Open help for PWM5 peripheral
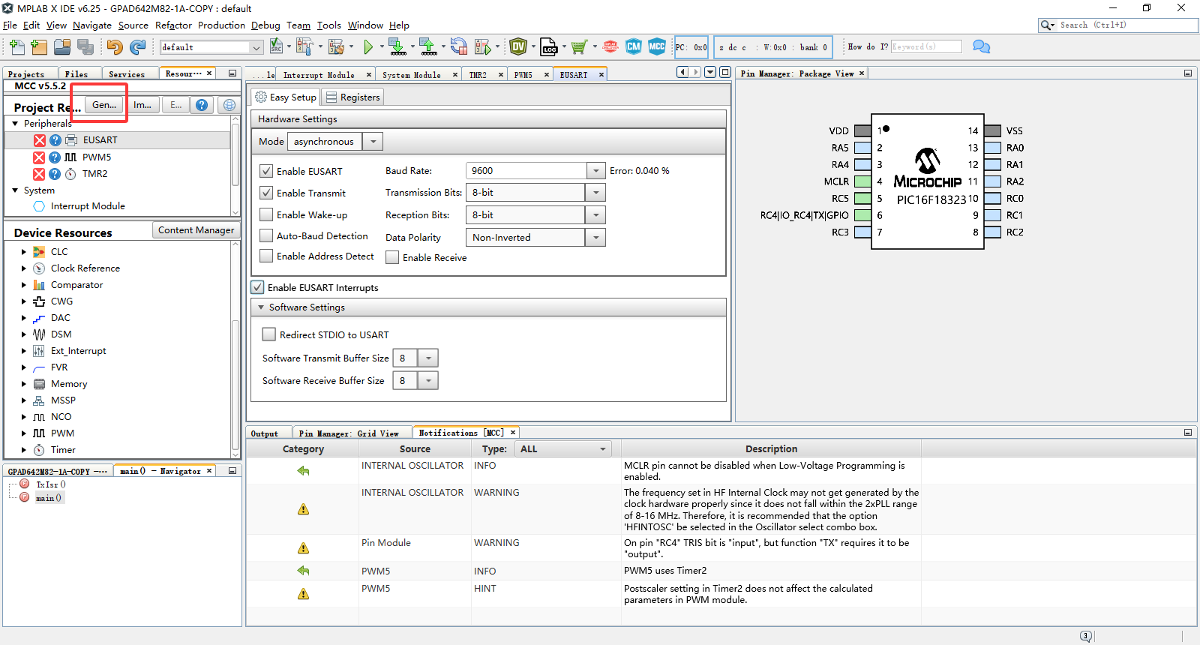 [x=55, y=157]
